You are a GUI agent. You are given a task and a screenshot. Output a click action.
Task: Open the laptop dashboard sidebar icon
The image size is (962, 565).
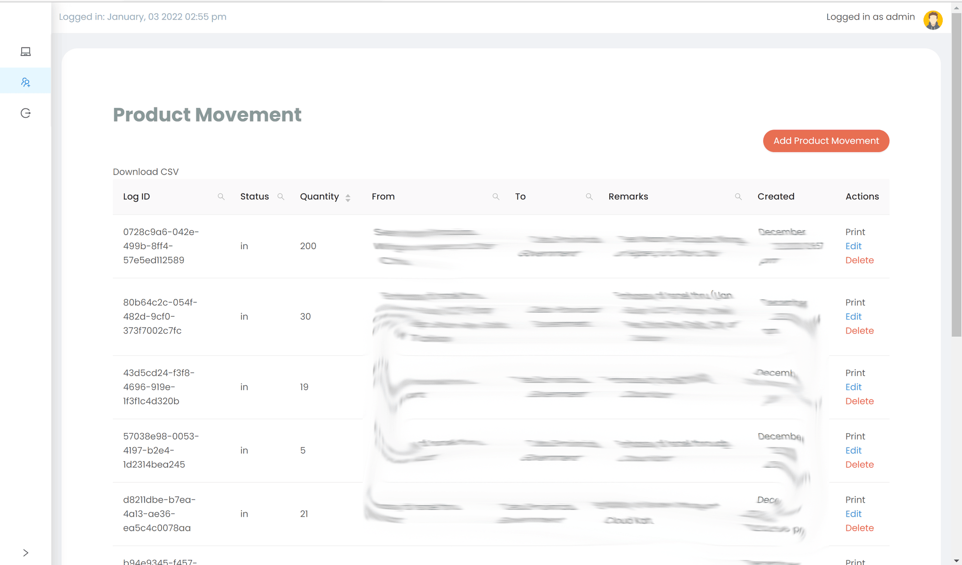(26, 52)
